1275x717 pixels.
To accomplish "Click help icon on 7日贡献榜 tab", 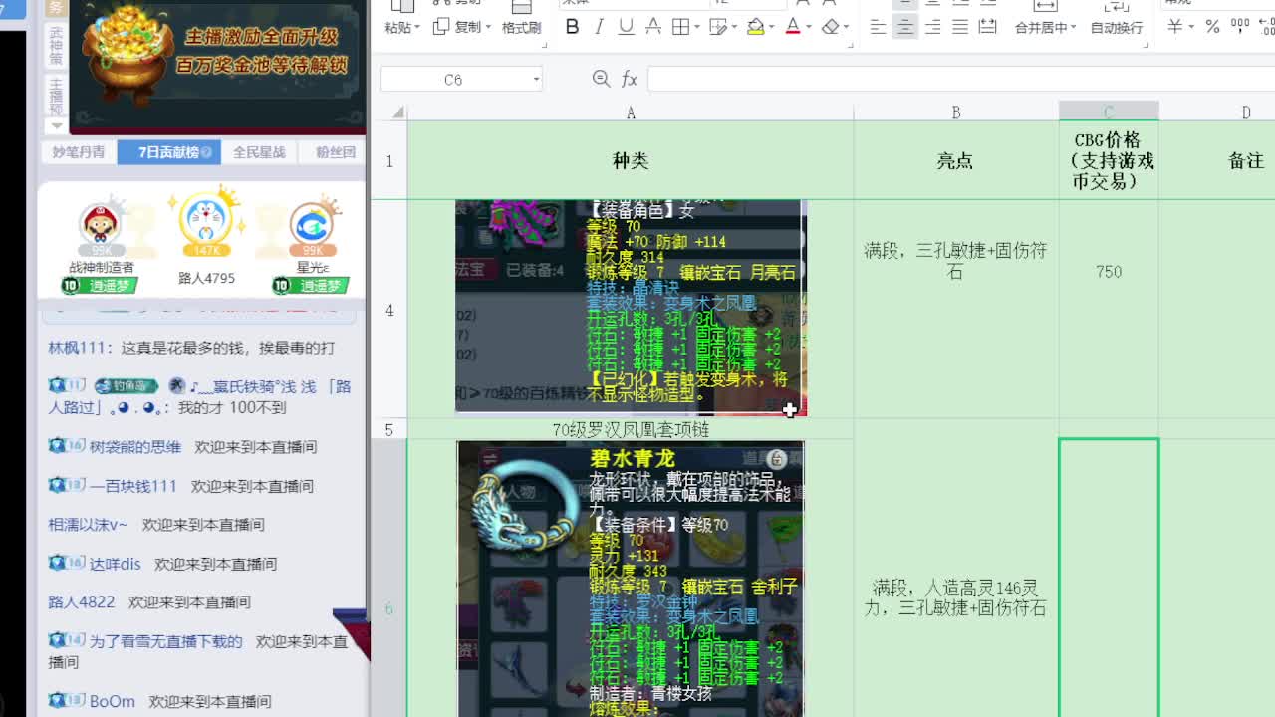I will pyautogui.click(x=206, y=152).
